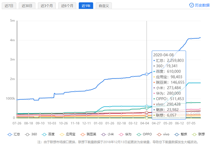Click the 07-26 x-axis date label

pos(17,124)
